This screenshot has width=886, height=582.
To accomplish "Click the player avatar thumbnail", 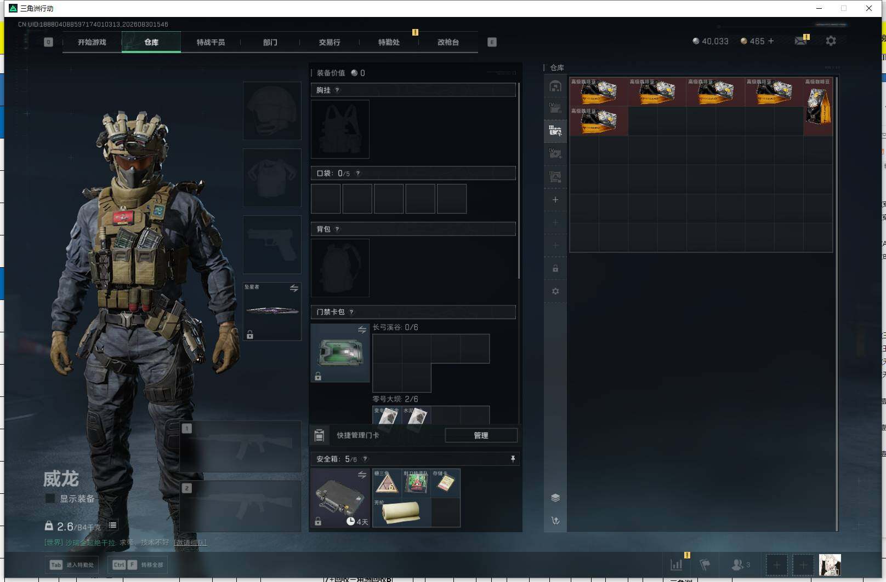I will pyautogui.click(x=830, y=564).
